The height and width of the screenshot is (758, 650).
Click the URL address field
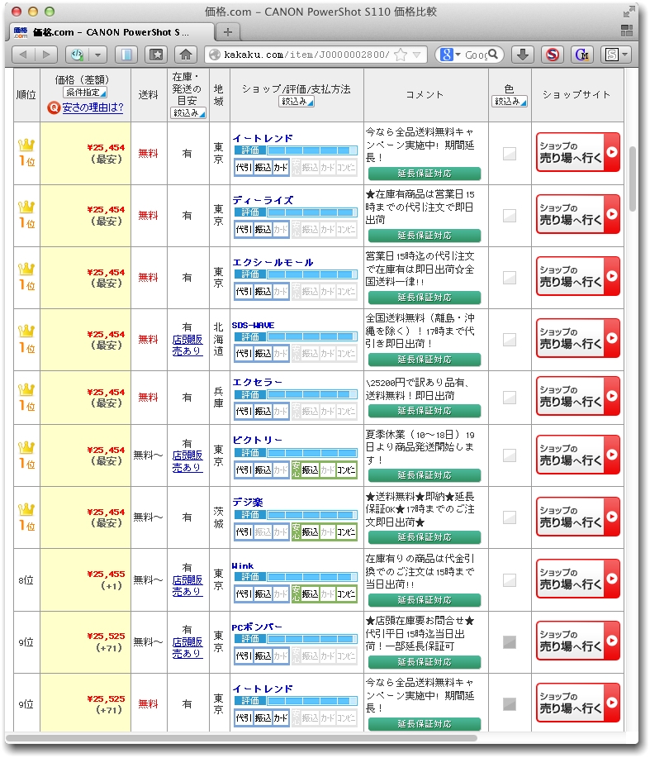point(306,55)
